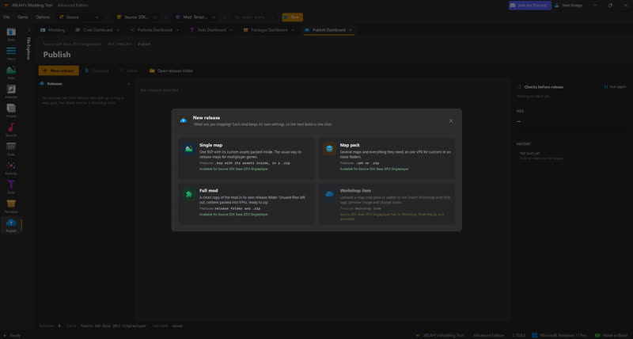Viewport: 633px width, 339px height.
Task: Click the Made in Brazil flag label
Action: [611, 335]
